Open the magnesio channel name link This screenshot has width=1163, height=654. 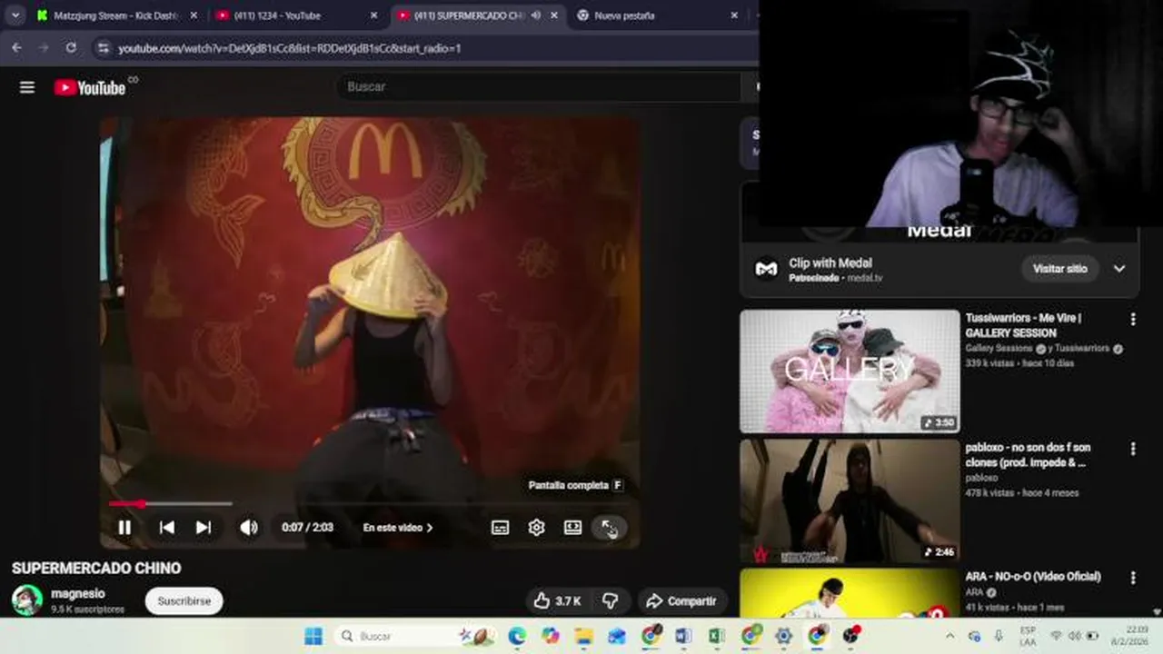78,594
